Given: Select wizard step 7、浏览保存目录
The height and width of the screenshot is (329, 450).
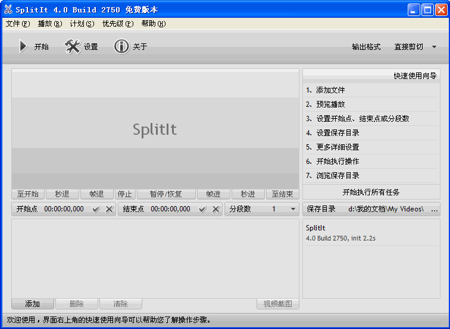Looking at the screenshot, I should [371, 176].
